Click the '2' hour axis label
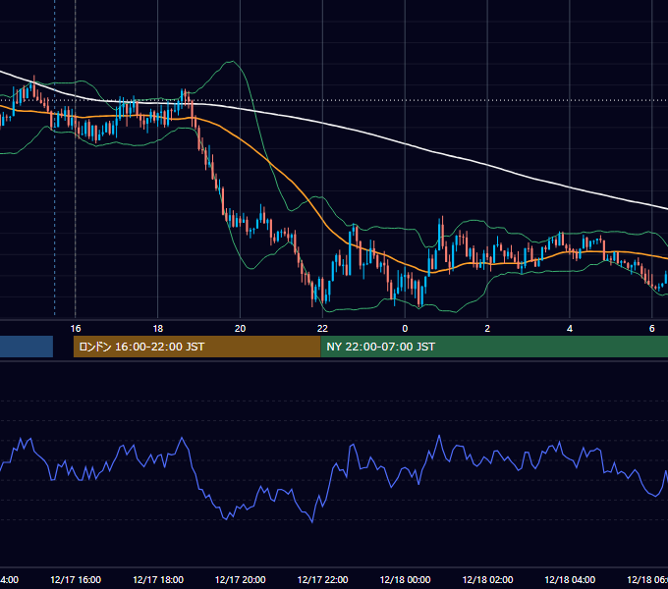Image resolution: width=668 pixels, height=589 pixels. point(487,329)
